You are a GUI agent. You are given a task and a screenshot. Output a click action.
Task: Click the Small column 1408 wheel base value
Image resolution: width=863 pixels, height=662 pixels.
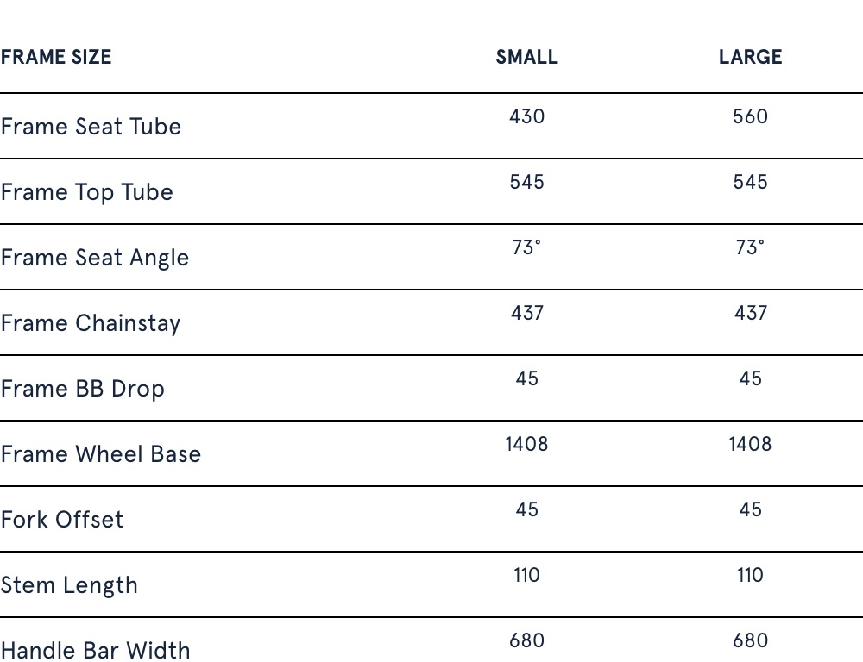[526, 444]
